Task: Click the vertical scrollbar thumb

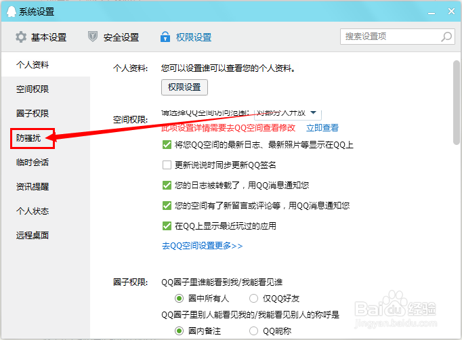Action: click(457, 102)
